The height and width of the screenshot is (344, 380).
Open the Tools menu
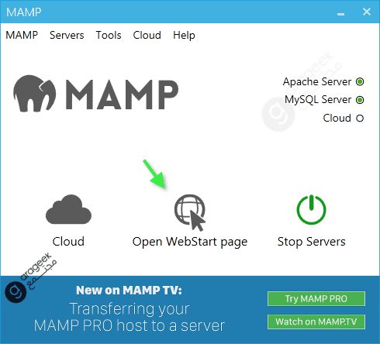pos(109,35)
